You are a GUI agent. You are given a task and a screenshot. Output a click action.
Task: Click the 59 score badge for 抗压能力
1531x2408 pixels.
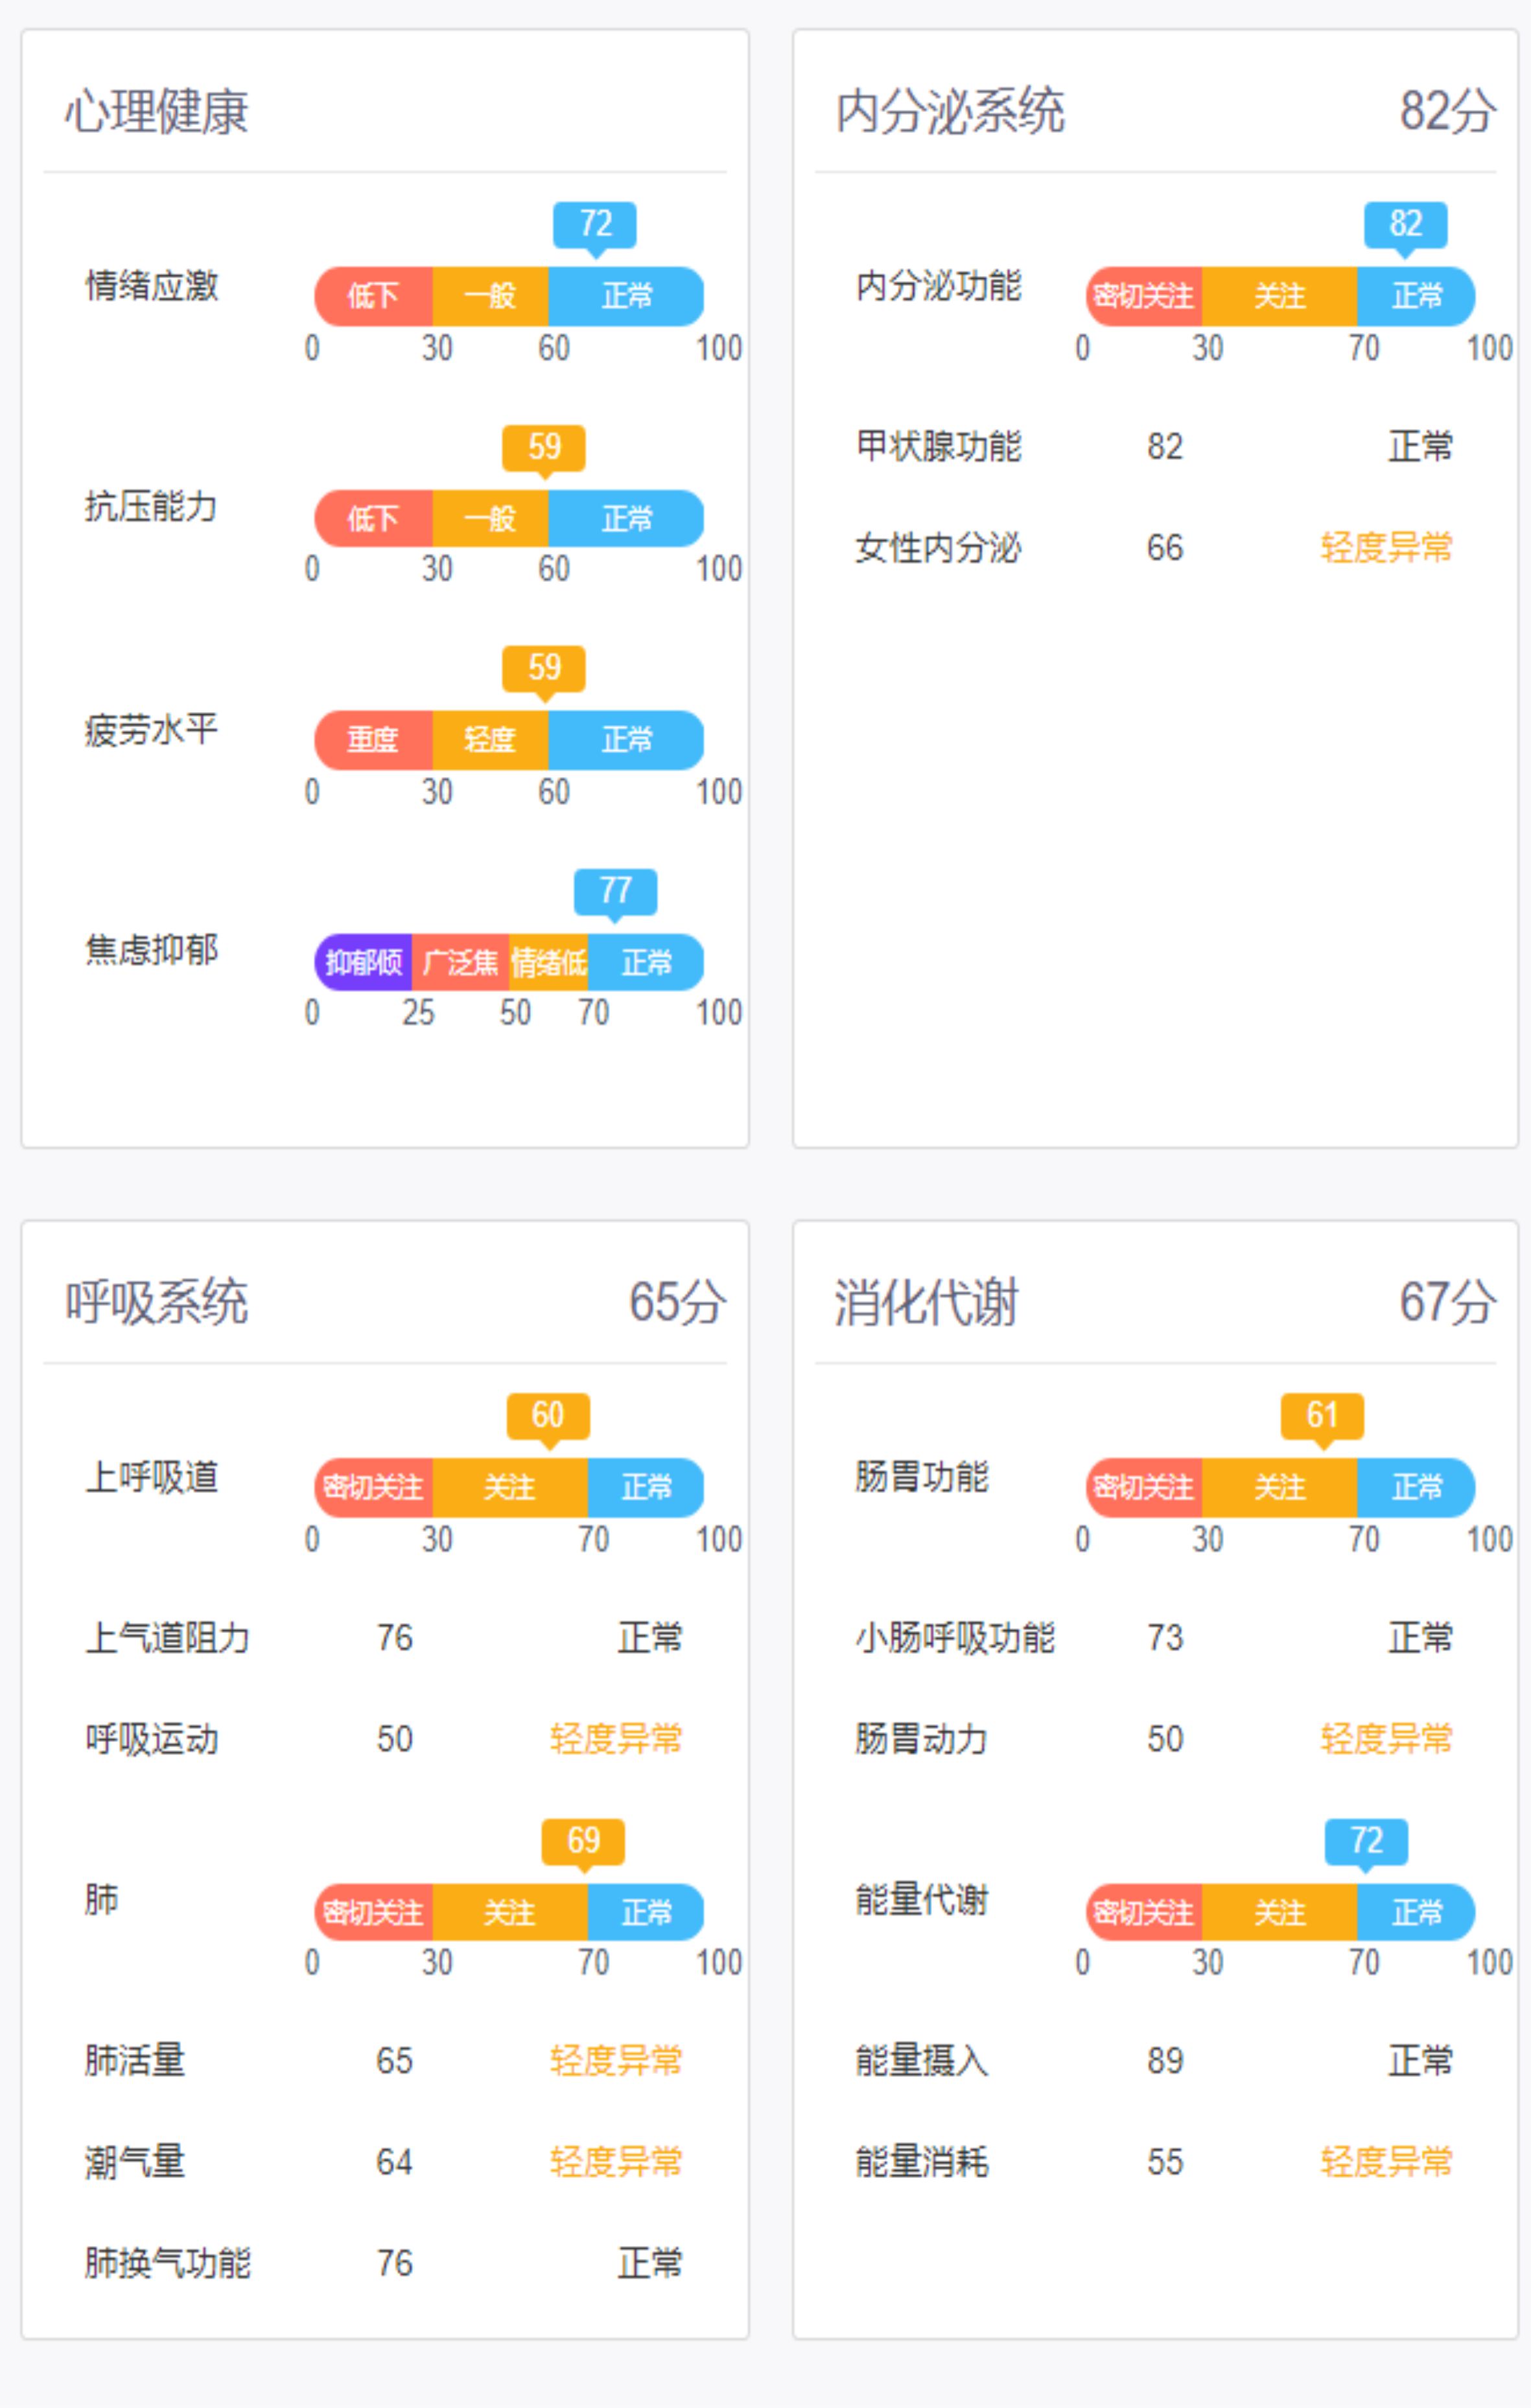543,447
